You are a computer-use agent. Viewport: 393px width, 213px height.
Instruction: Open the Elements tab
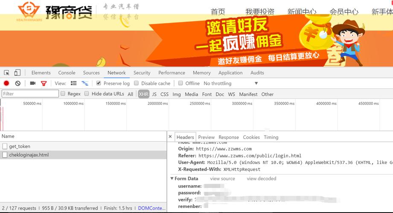click(x=41, y=72)
